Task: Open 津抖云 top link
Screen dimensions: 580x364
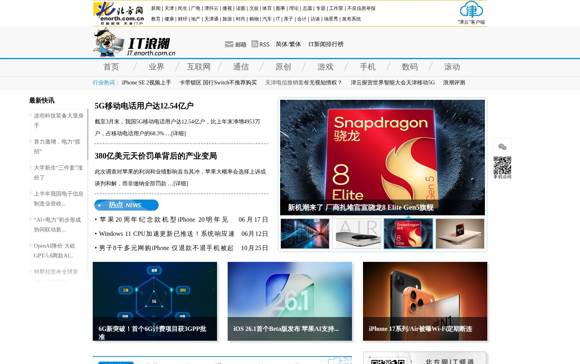Action: click(x=211, y=8)
